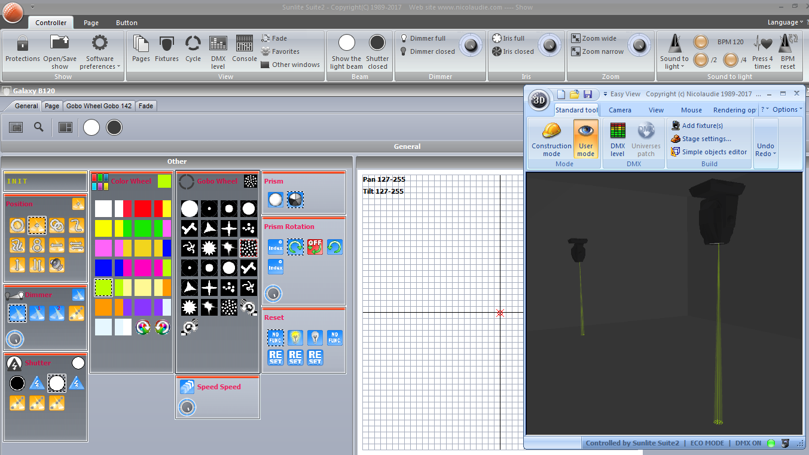The height and width of the screenshot is (455, 809).
Task: Open the question-mark help dropdown in Easy View
Action: [x=765, y=109]
